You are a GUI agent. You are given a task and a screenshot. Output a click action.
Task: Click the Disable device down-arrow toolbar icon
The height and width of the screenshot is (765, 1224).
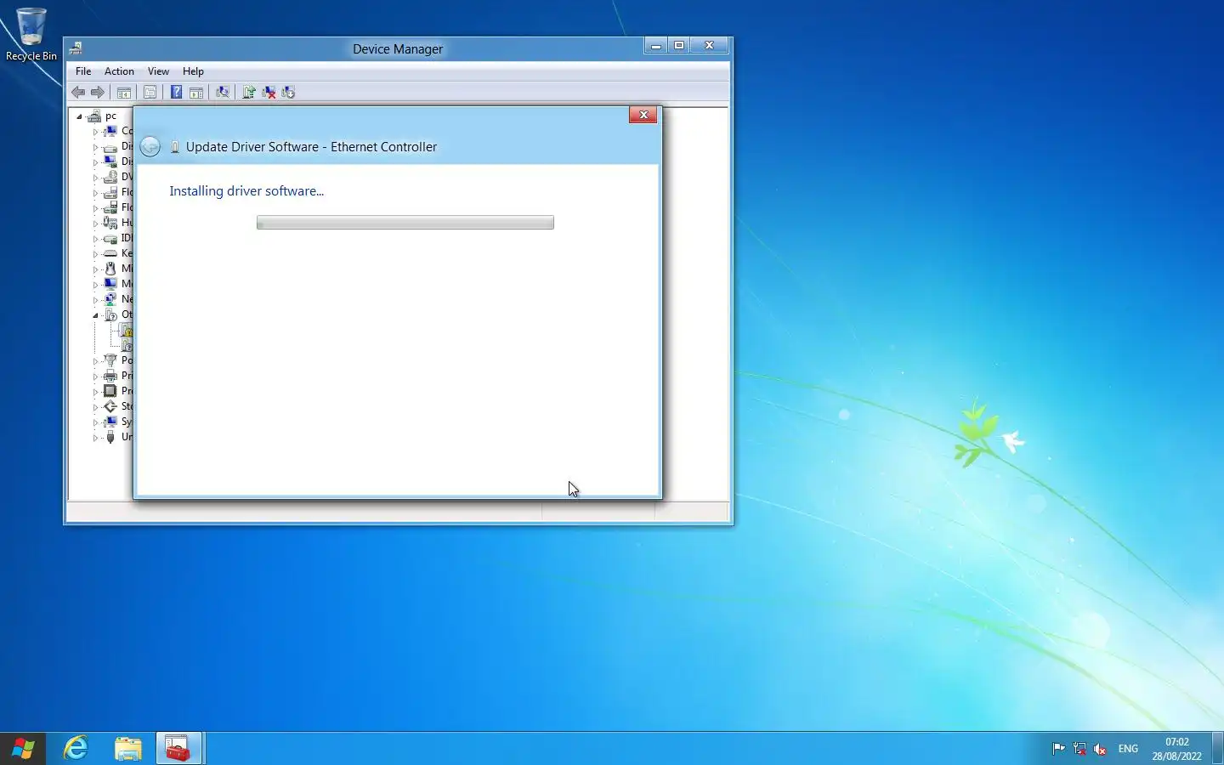pos(288,93)
